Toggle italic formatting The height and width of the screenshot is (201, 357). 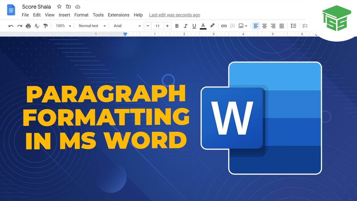click(x=185, y=26)
